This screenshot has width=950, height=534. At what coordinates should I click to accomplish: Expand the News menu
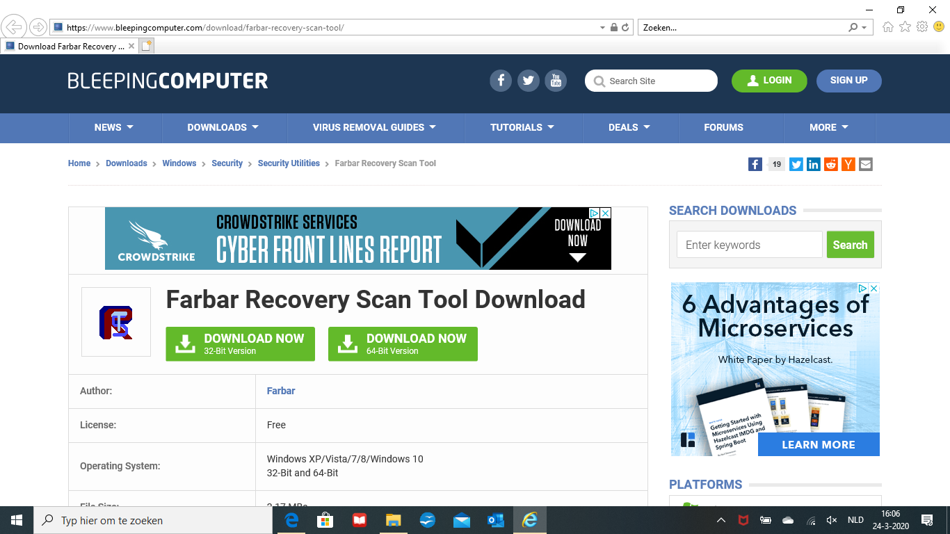pos(115,127)
